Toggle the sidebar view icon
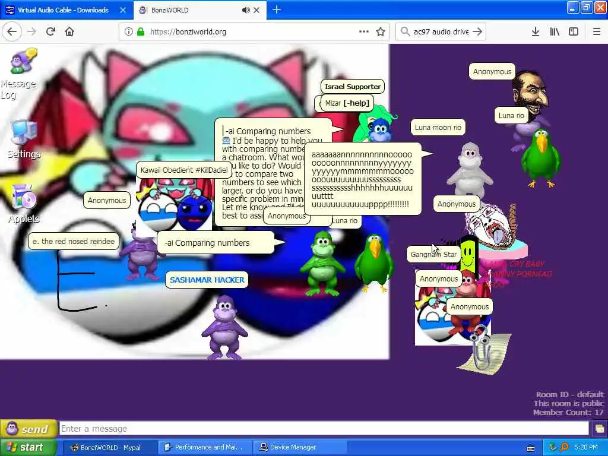 coord(574,32)
